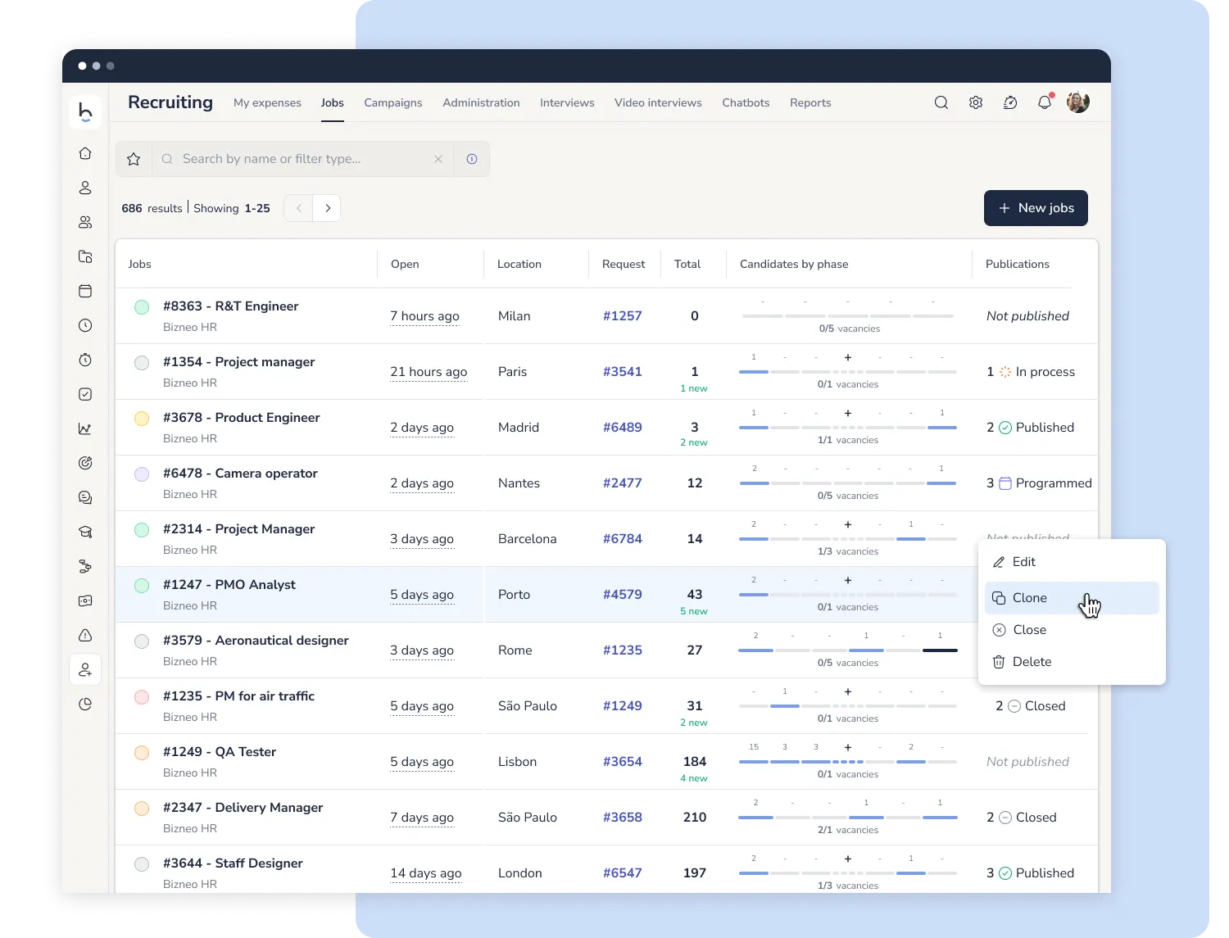Open request link #1257

coord(623,316)
